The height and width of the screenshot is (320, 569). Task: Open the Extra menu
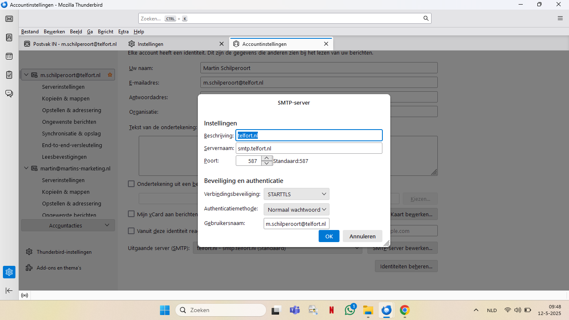click(123, 32)
